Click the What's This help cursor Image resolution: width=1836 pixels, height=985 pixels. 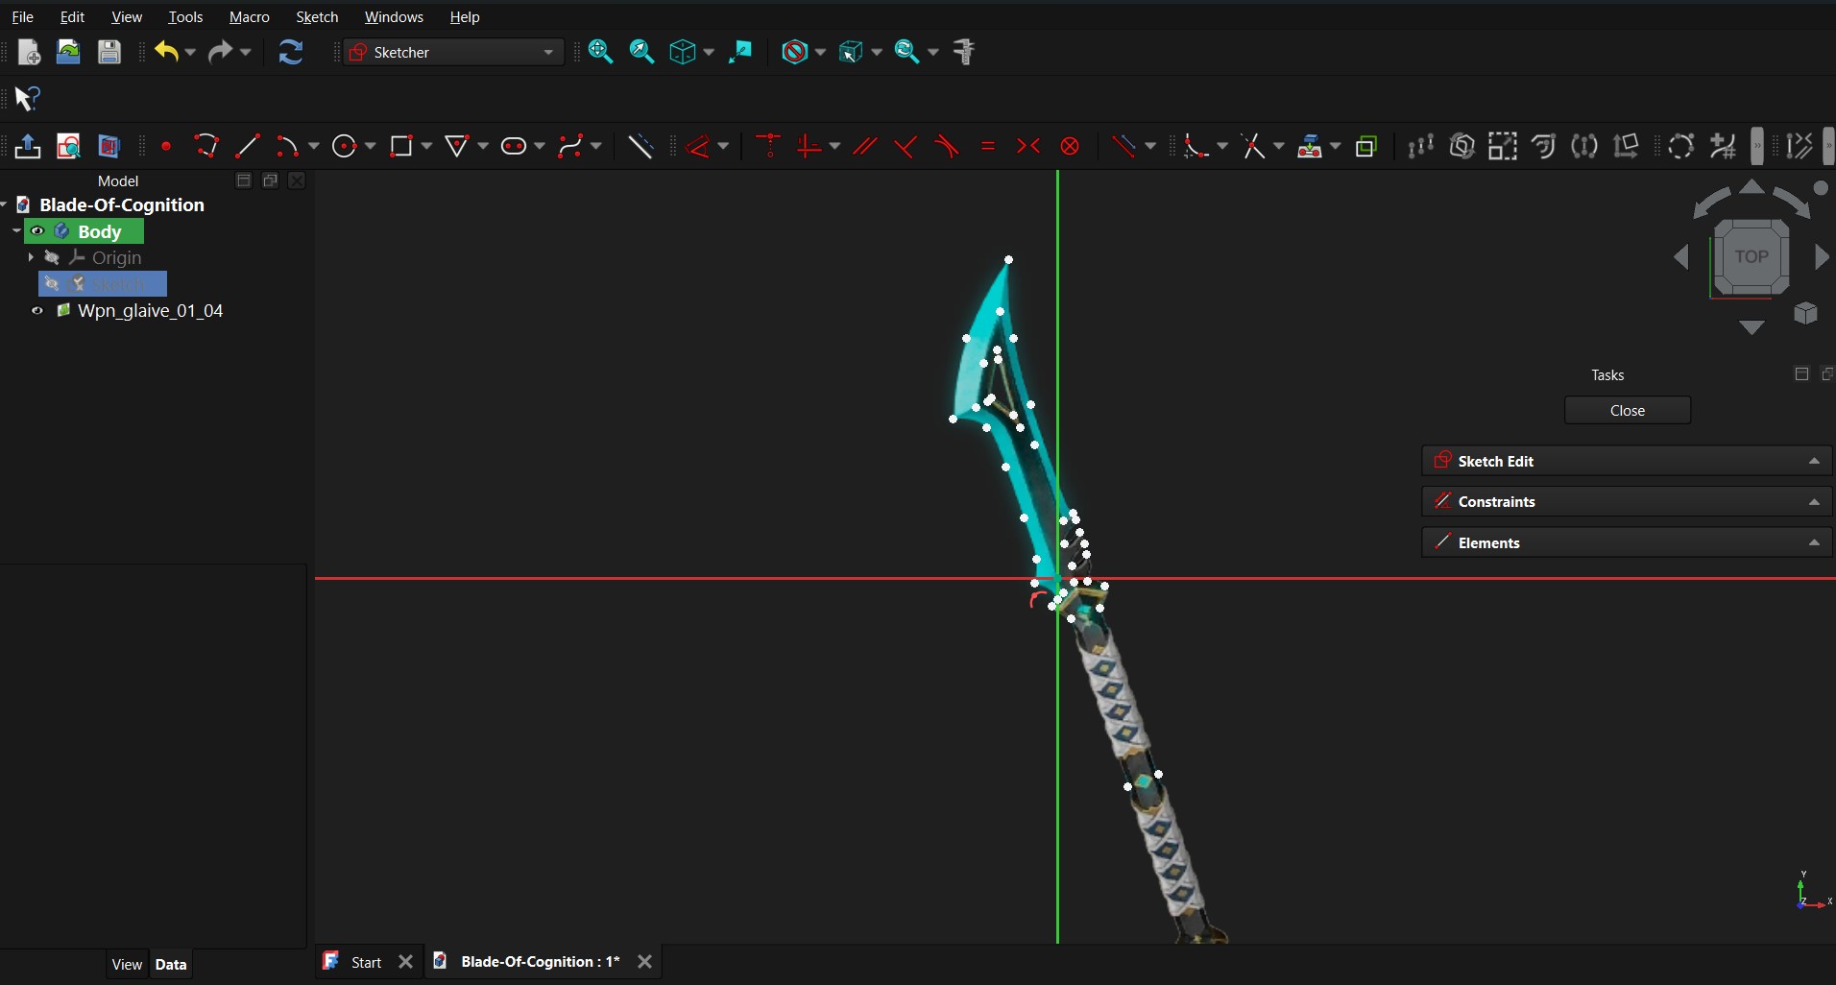coord(27,98)
